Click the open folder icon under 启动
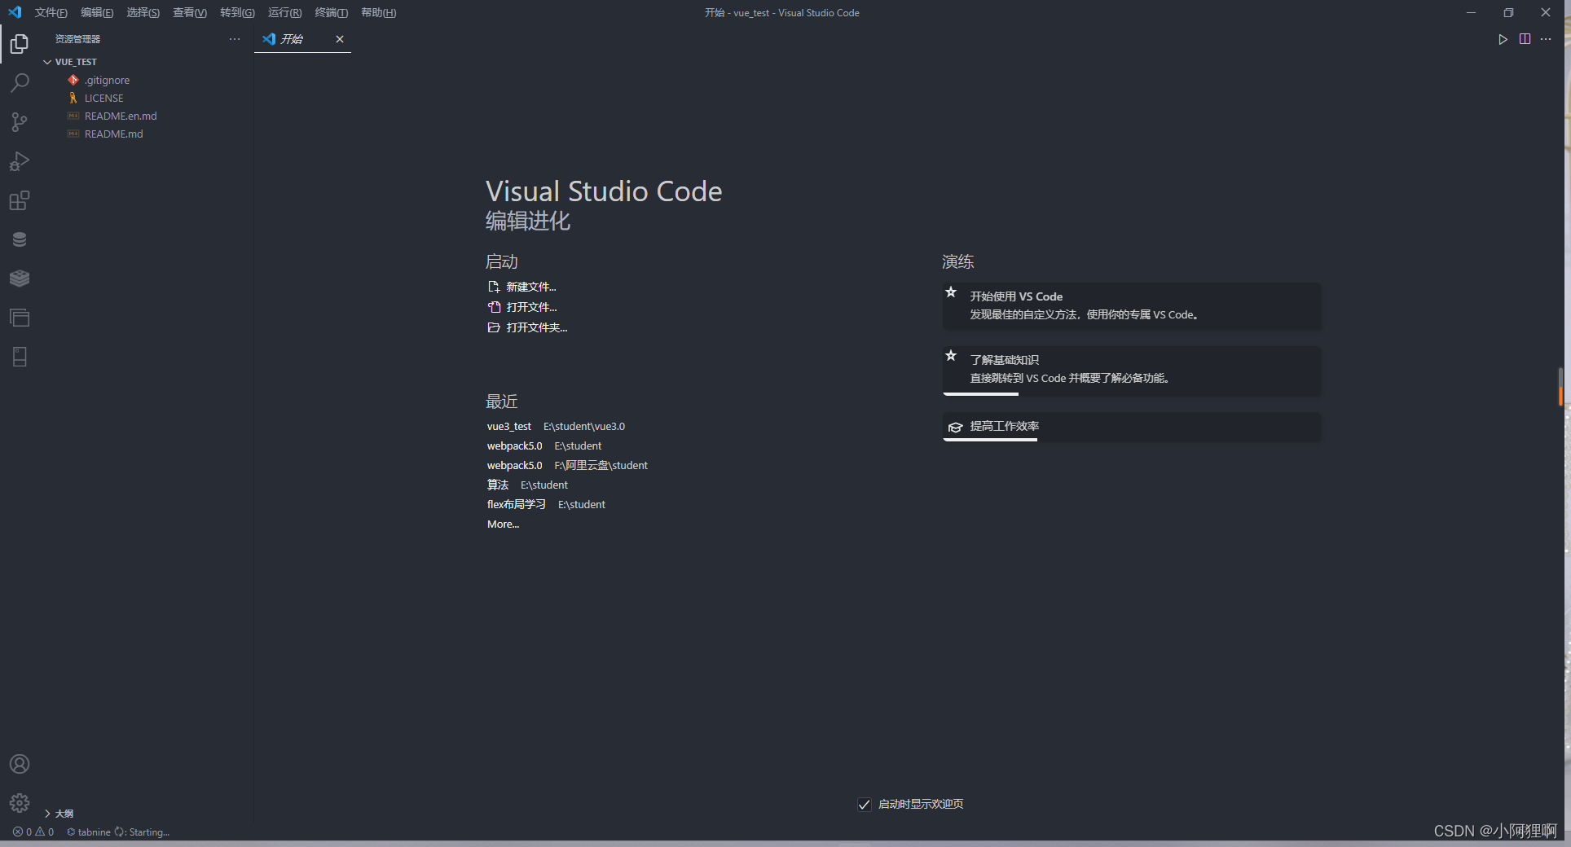Viewport: 1571px width, 847px height. pyautogui.click(x=494, y=327)
